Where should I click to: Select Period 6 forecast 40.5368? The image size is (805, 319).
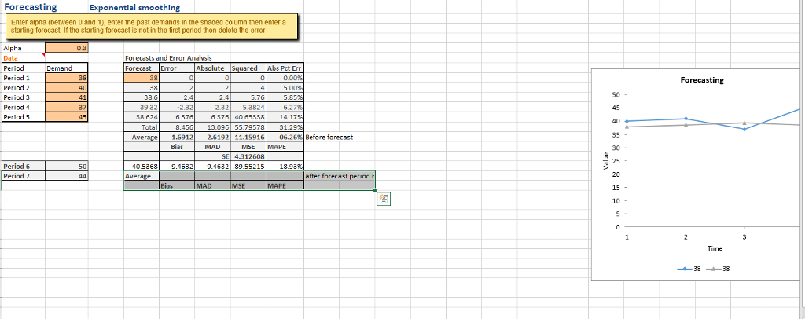click(x=142, y=166)
